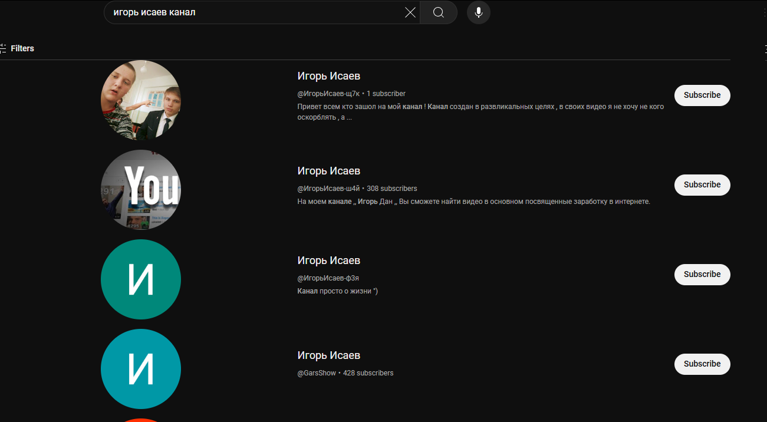Open the channel avatar showing 'You' text
This screenshot has height=422, width=767.
click(141, 190)
